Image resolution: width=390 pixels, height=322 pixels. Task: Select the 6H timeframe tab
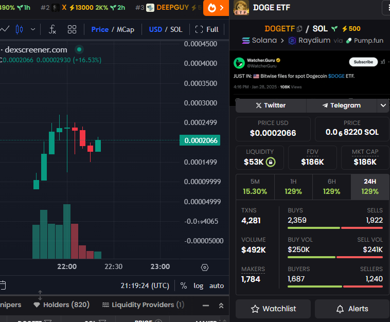(x=331, y=187)
